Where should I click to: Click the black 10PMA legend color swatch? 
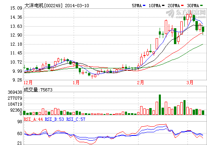tap(163, 6)
